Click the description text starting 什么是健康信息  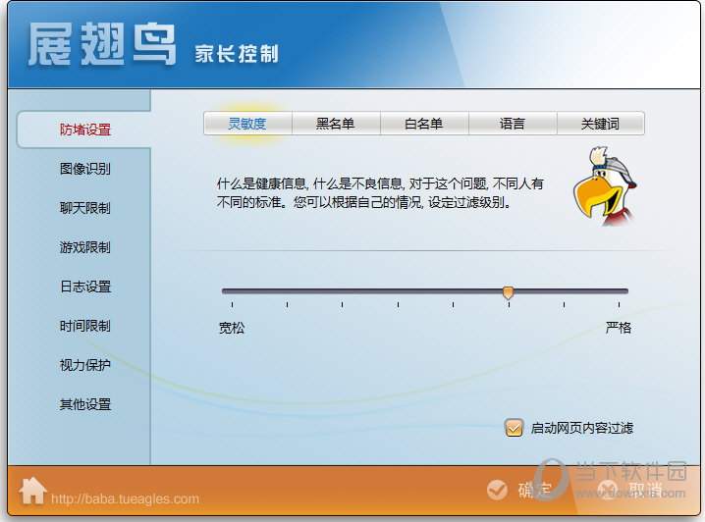pos(380,193)
